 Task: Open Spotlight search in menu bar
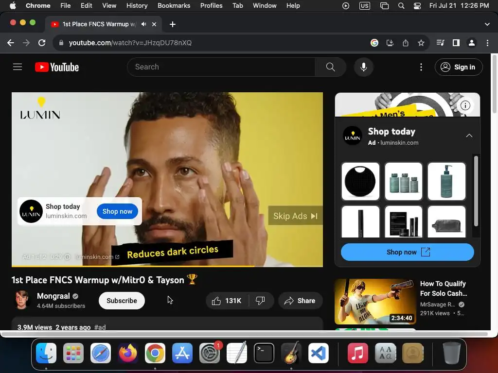pos(401,6)
